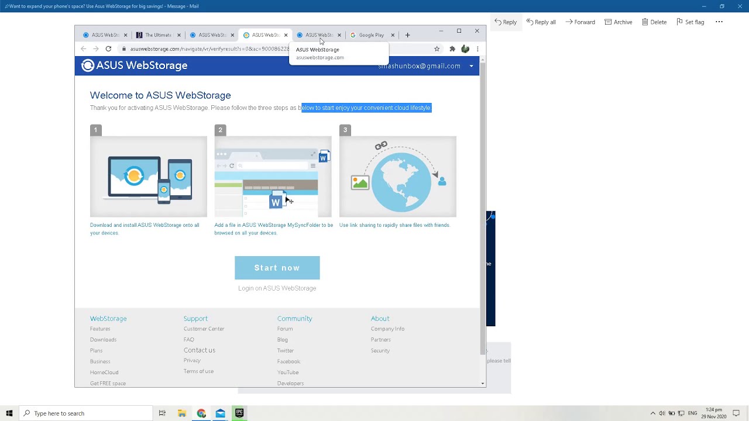The width and height of the screenshot is (749, 421).
Task: Open File Explorer from the taskbar
Action: pyautogui.click(x=182, y=413)
